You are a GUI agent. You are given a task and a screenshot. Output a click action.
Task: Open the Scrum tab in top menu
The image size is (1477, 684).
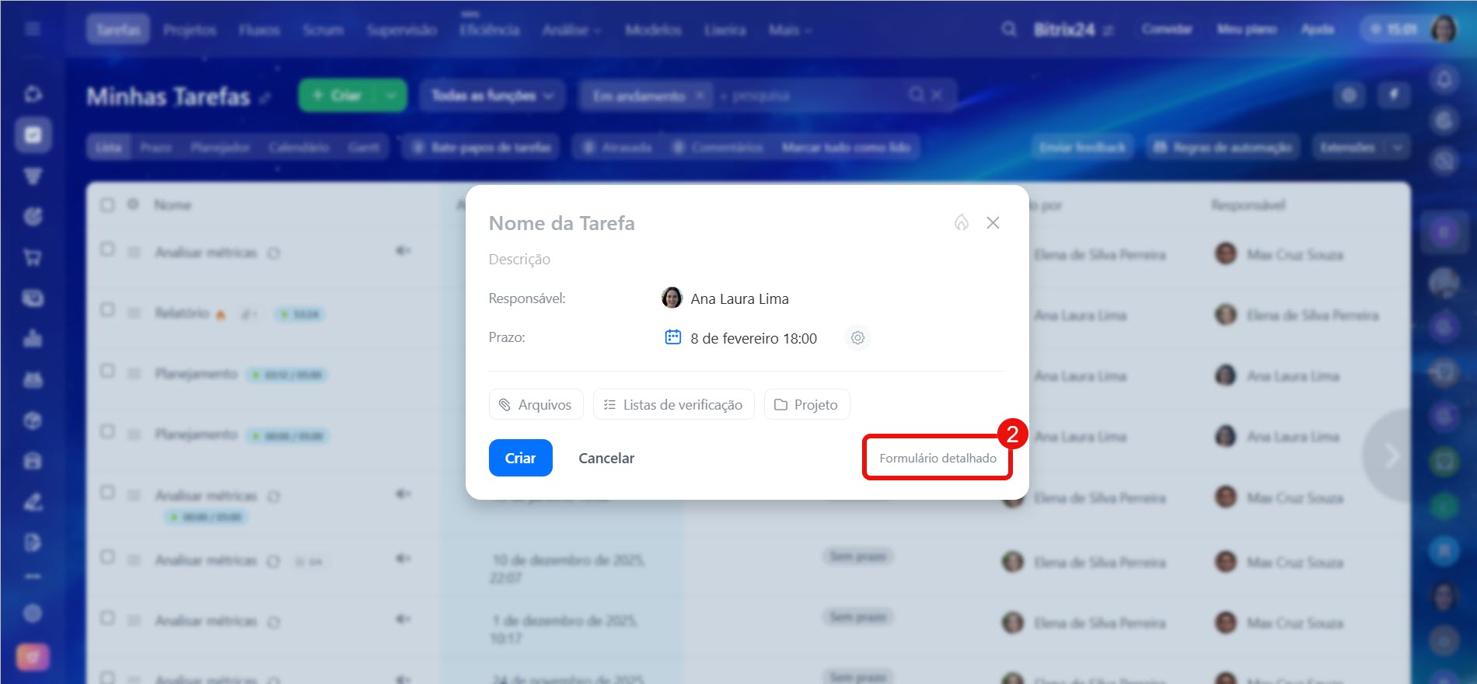[323, 30]
